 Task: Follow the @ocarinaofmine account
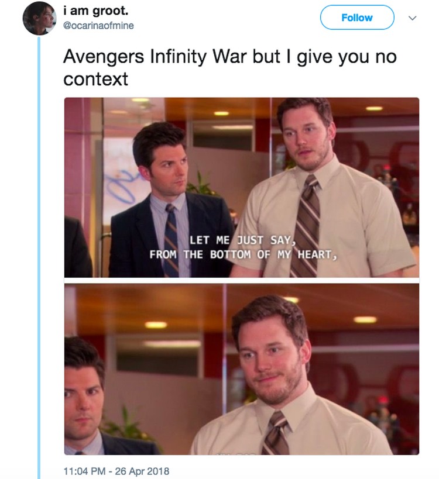357,18
